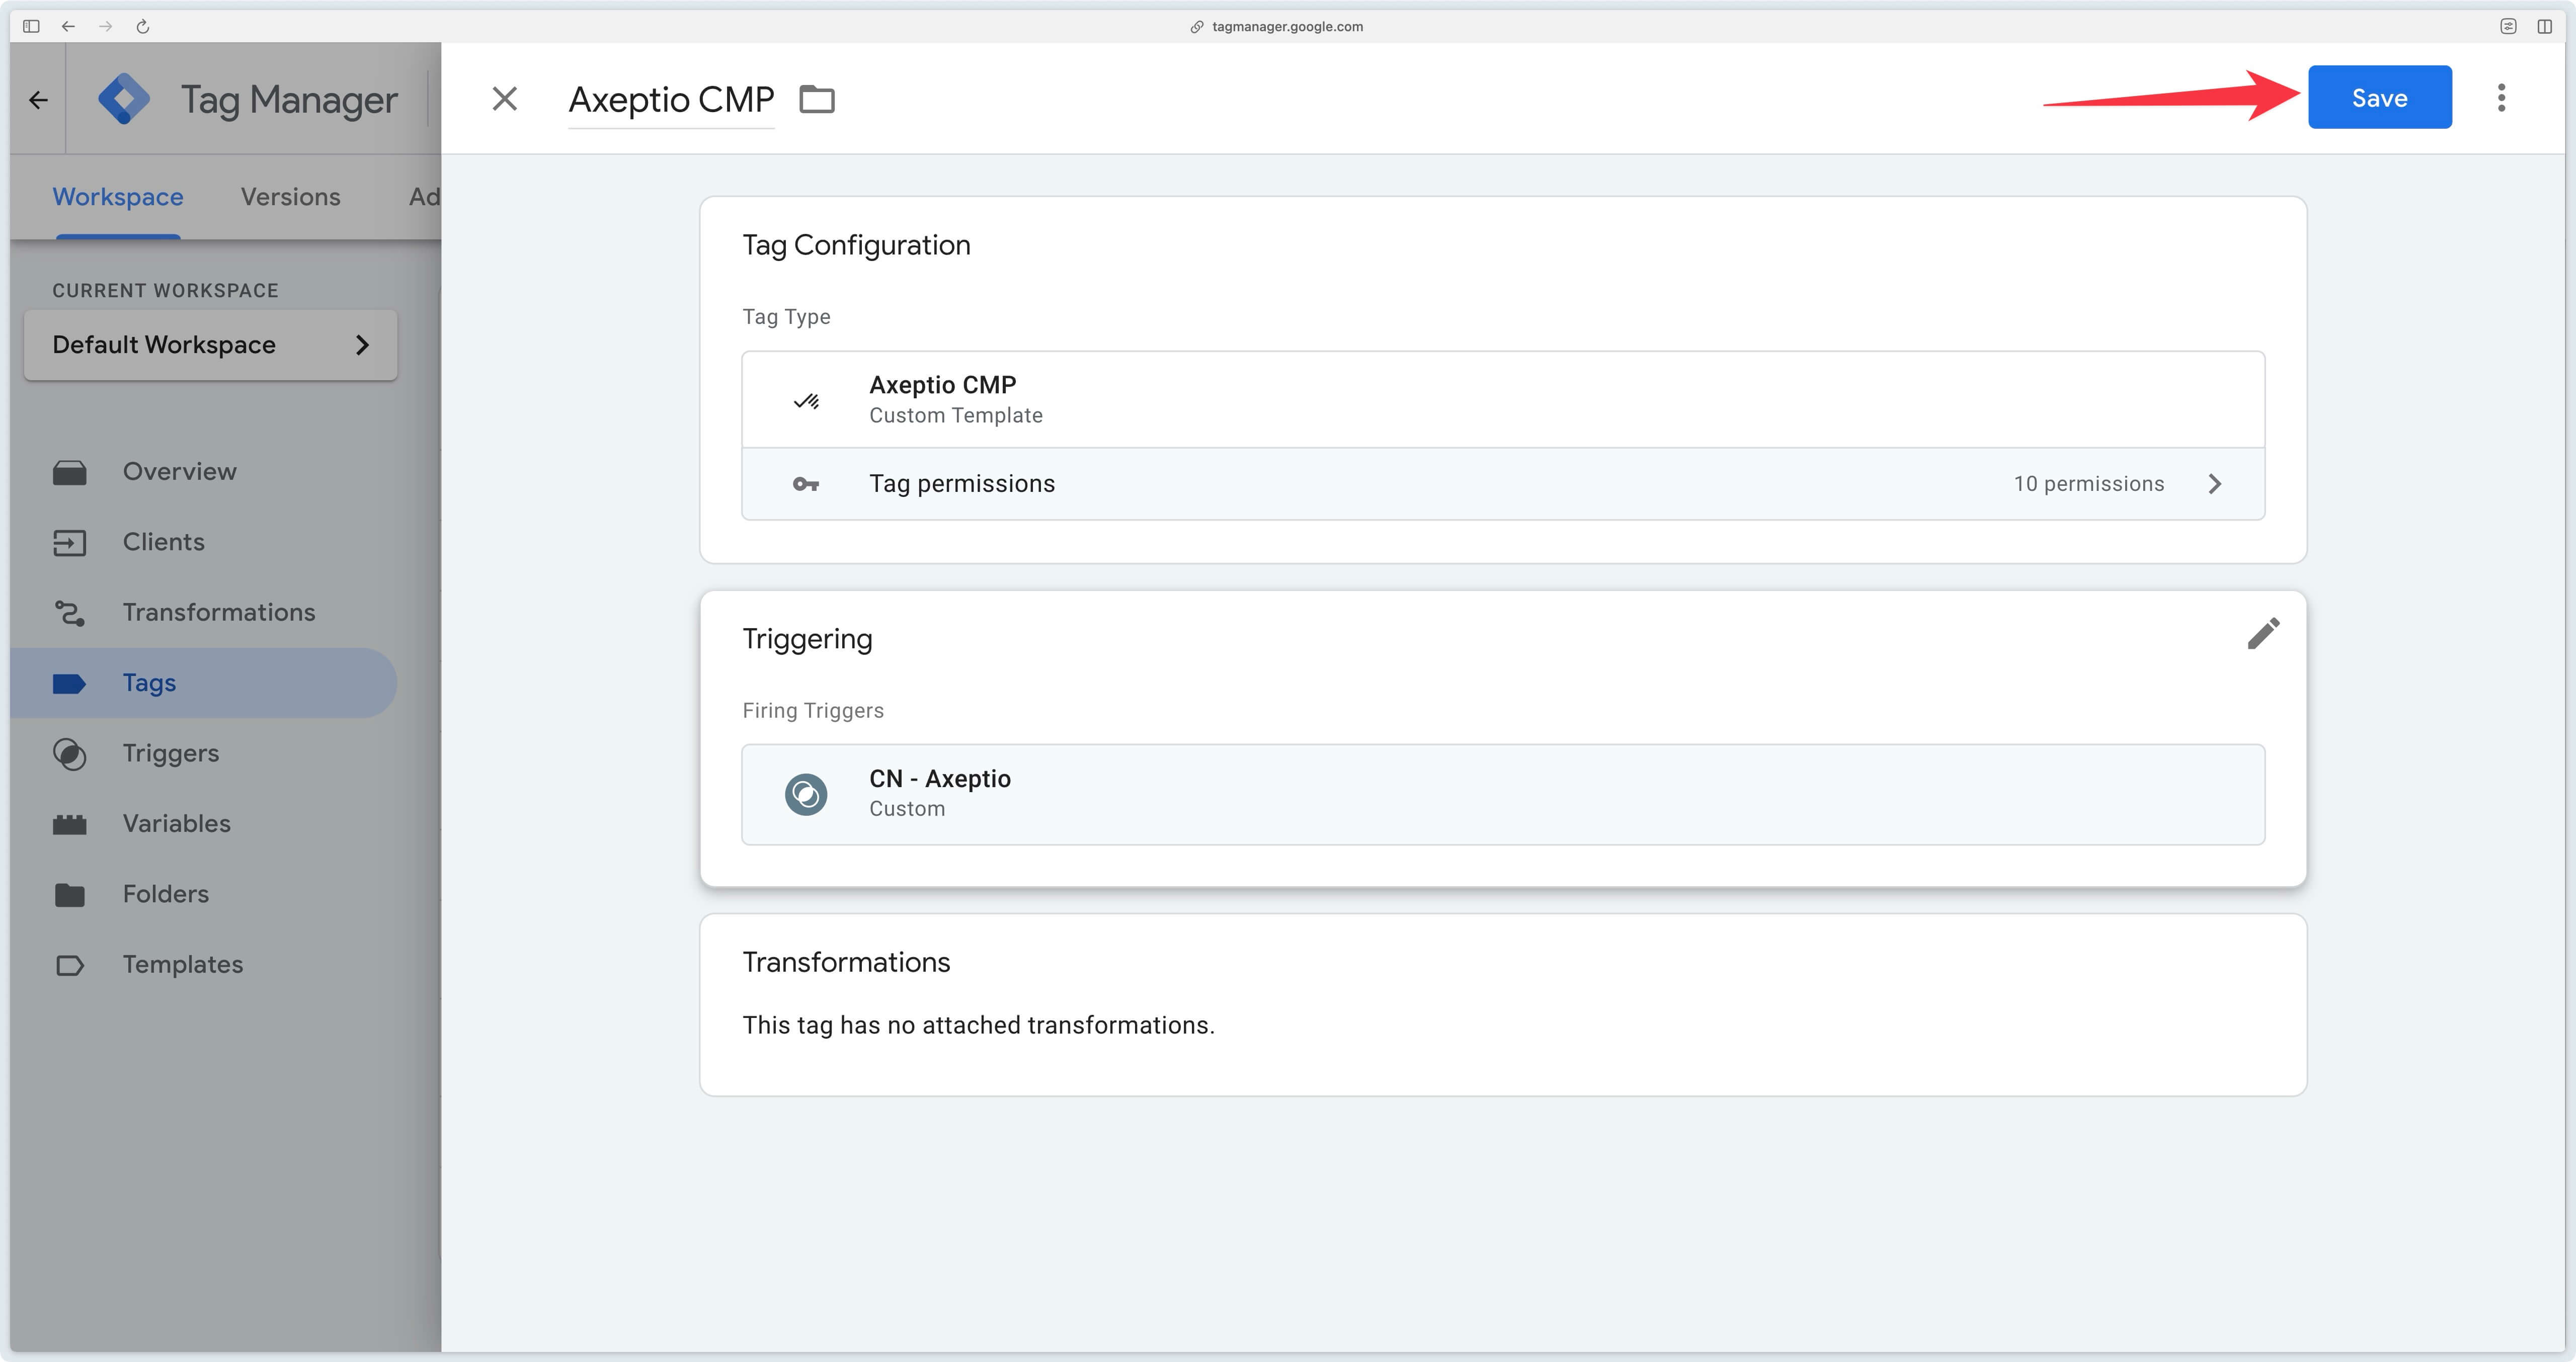Open the three-dot more actions menu
The width and height of the screenshot is (2576, 1362).
[2501, 97]
